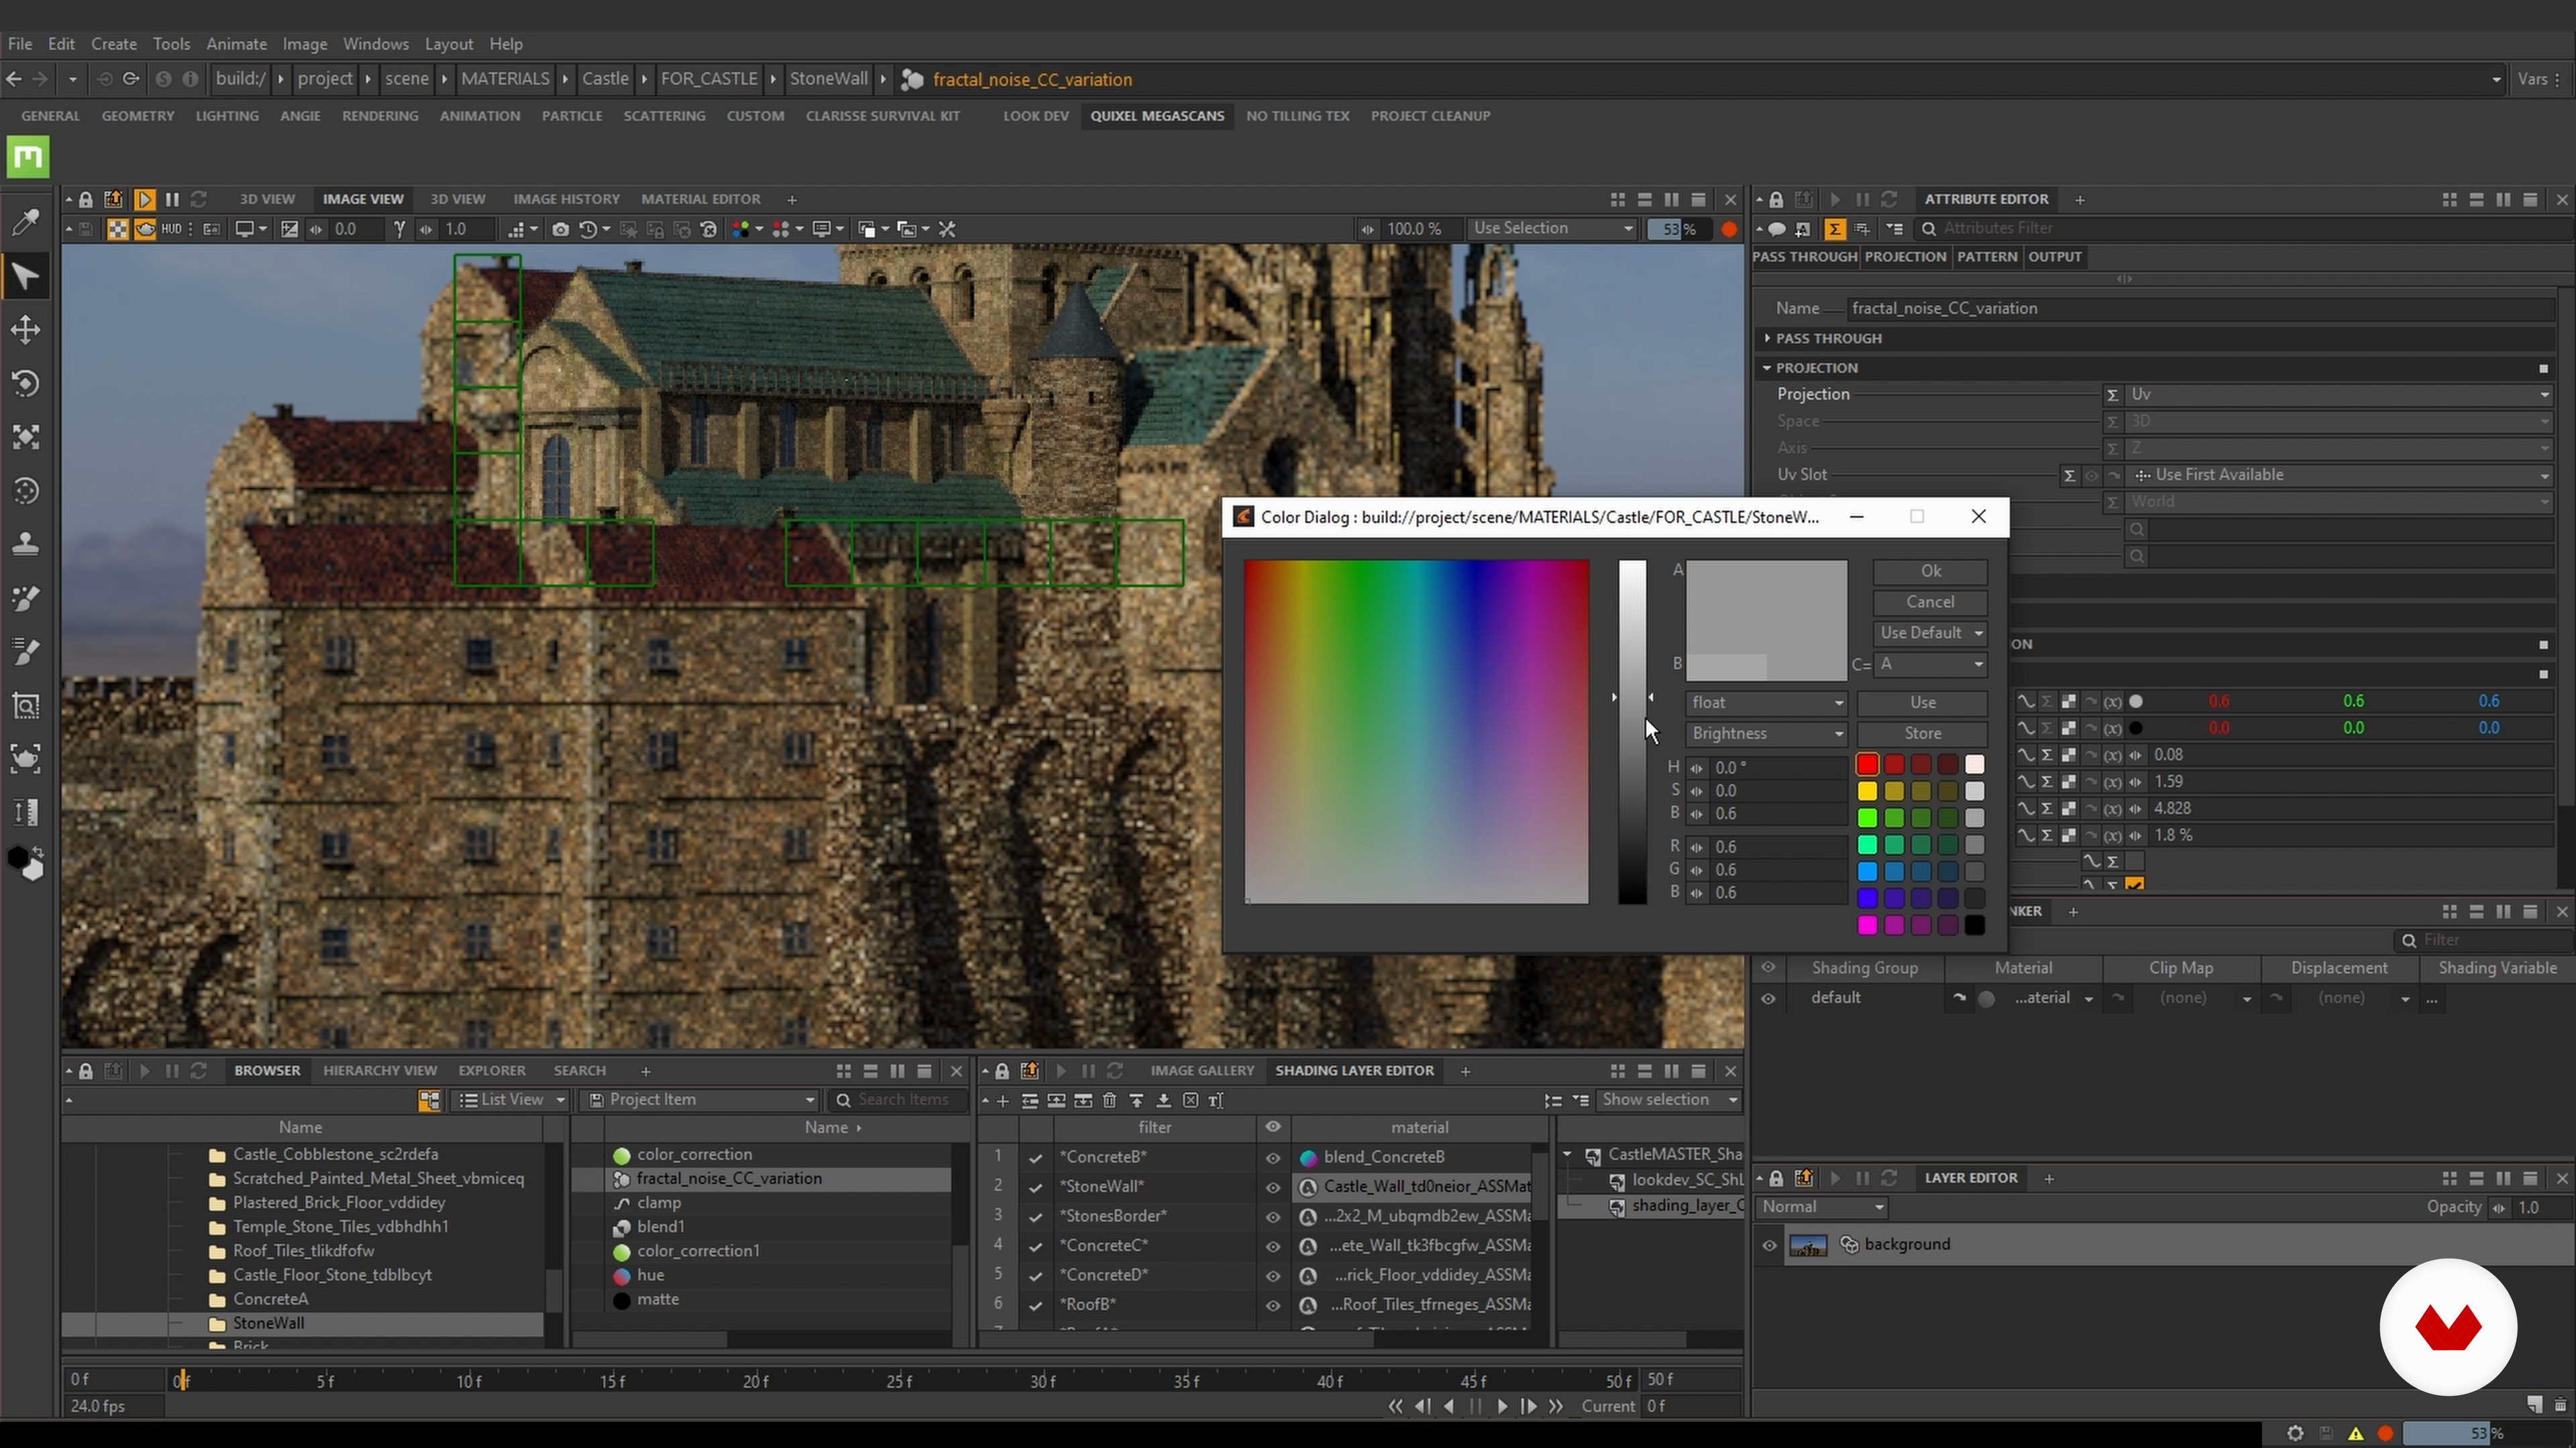Toggle the *StoneWall* rule checkbox
Viewport: 2576px width, 1448px height.
[x=1036, y=1187]
